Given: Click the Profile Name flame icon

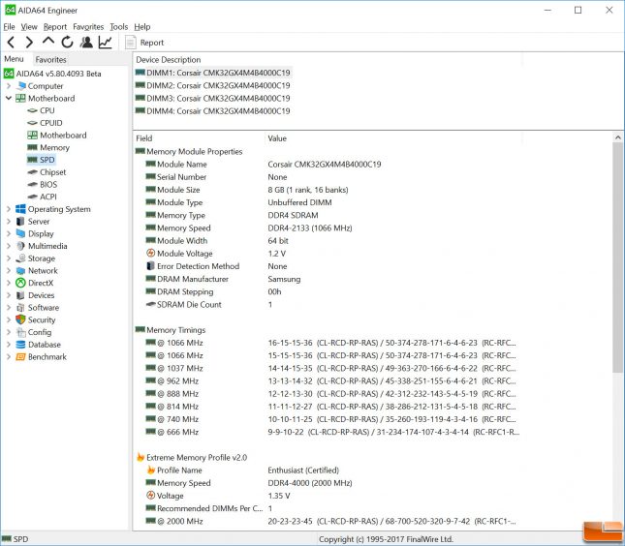Looking at the screenshot, I should [x=150, y=470].
